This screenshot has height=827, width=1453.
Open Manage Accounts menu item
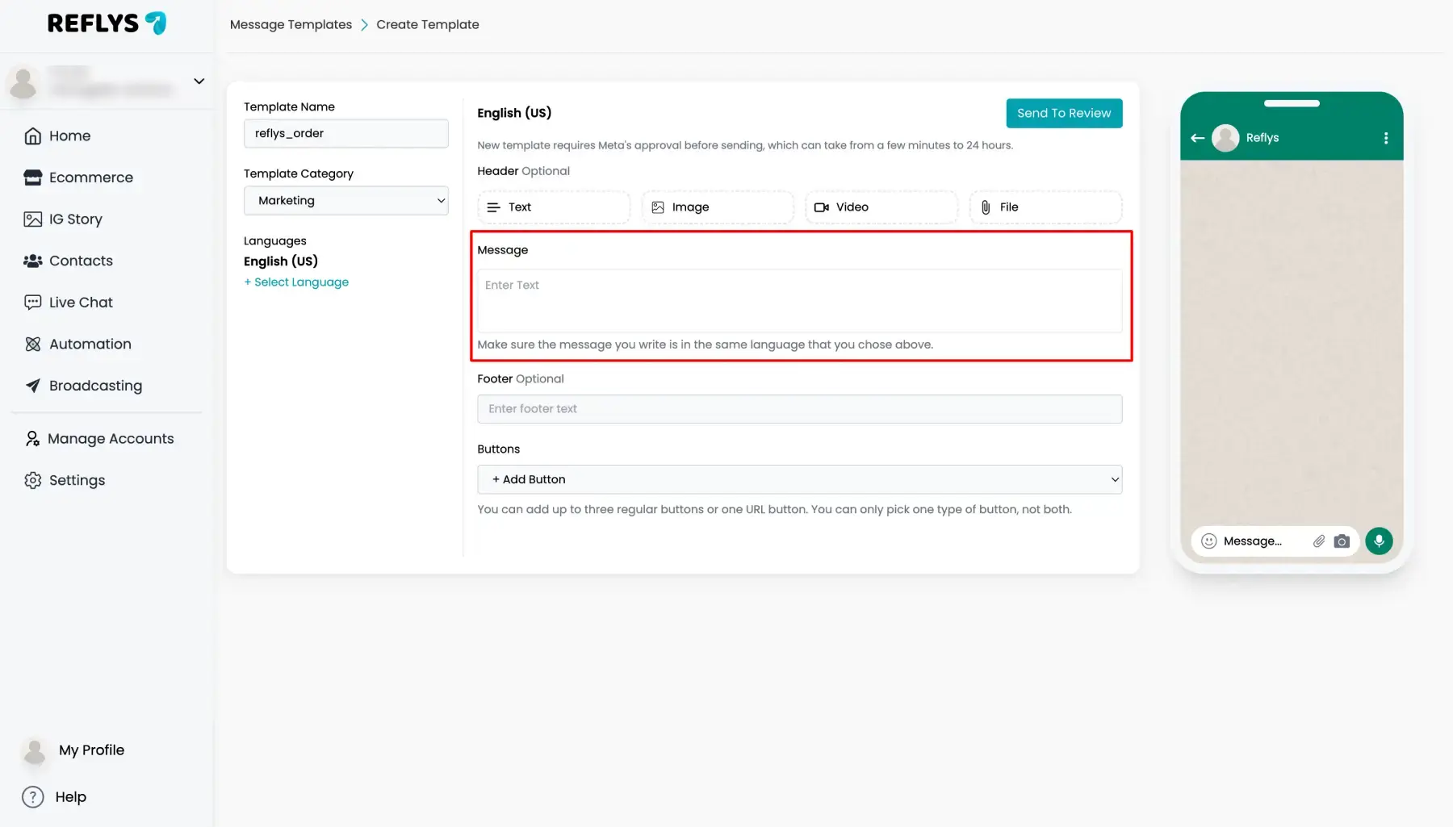coord(99,439)
